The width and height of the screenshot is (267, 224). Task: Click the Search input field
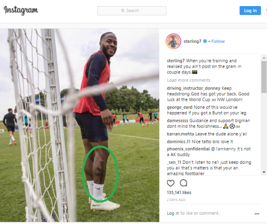(132, 11)
